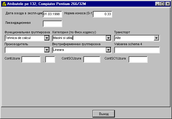This screenshot has height=119, width=172.
Task: Click the ContSCUzura label
Action: (x=71, y=58)
